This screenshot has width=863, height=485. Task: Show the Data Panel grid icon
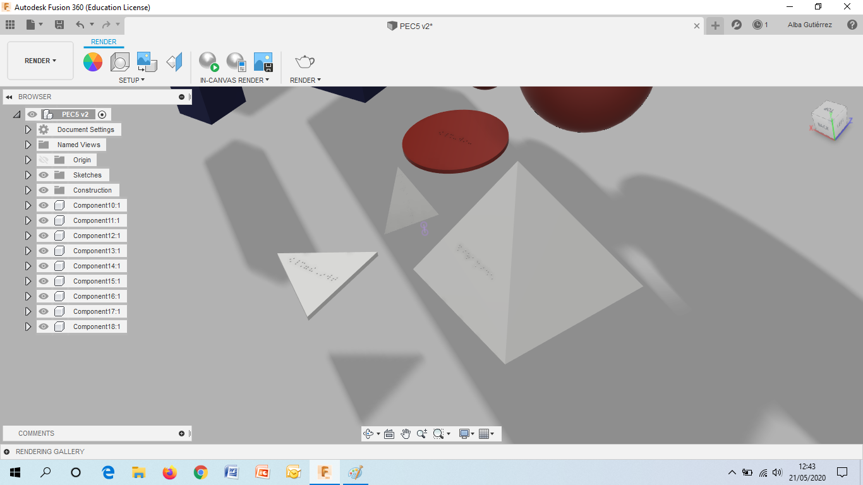(10, 25)
